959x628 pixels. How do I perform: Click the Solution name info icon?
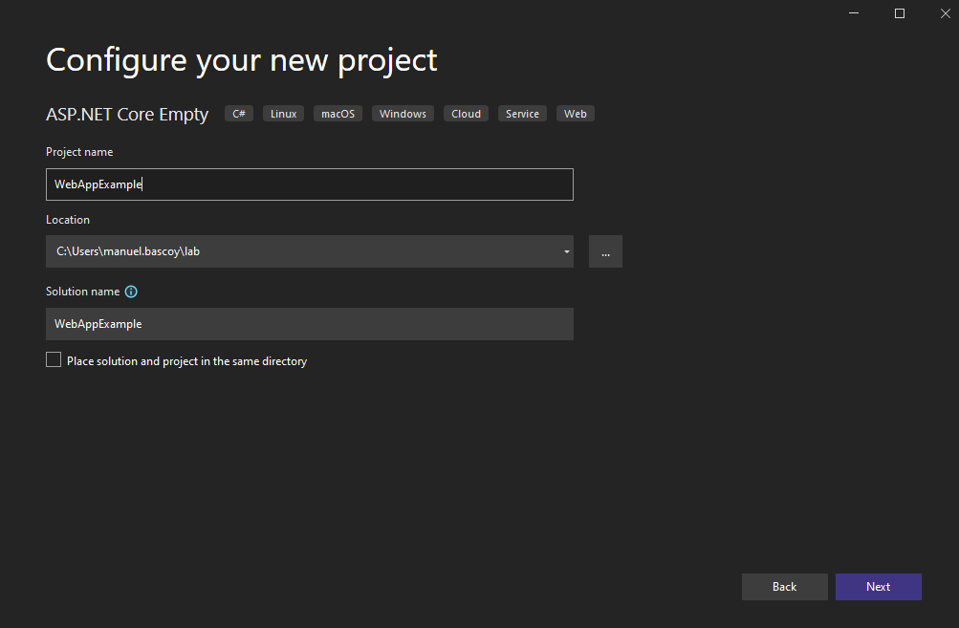(132, 292)
